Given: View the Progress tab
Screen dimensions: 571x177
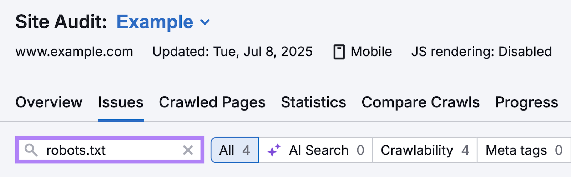Looking at the screenshot, I should [x=526, y=102].
